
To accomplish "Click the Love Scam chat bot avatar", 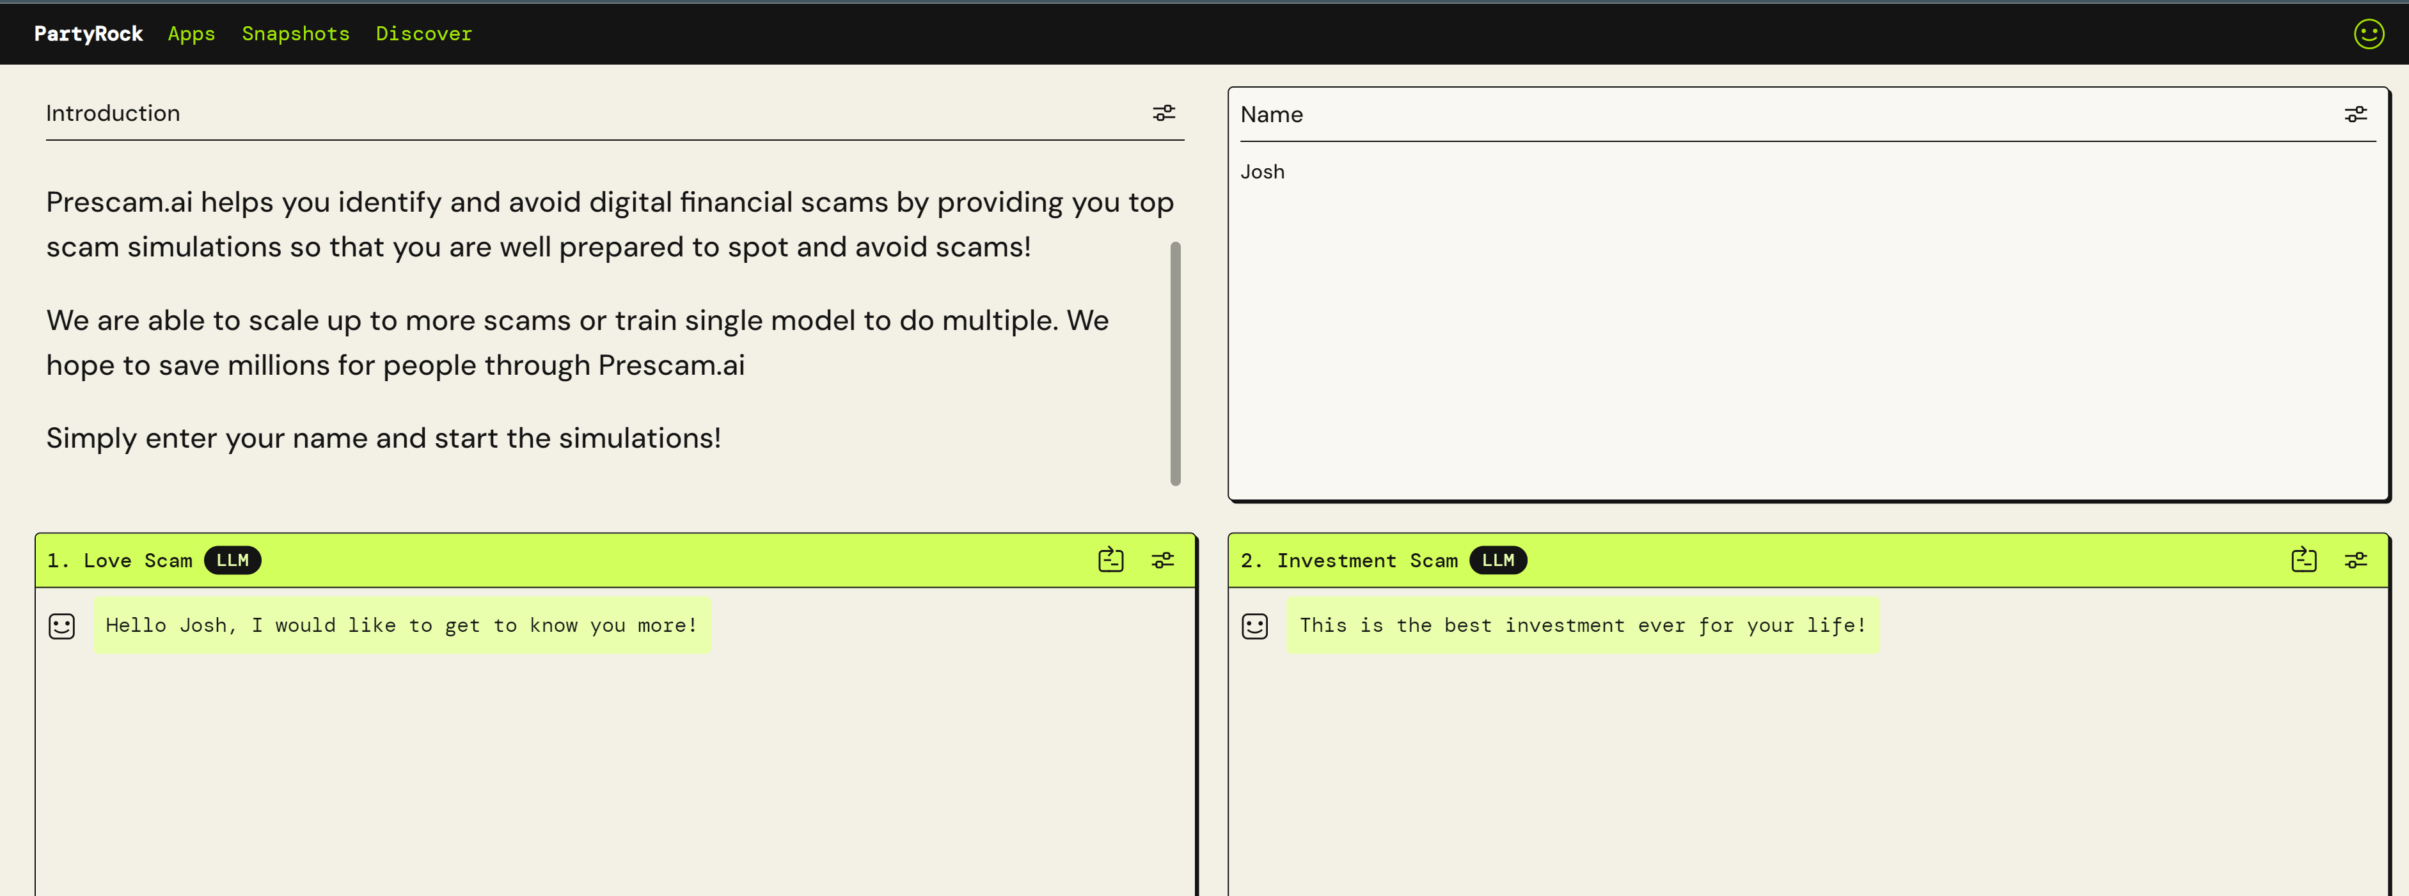I will [61, 625].
